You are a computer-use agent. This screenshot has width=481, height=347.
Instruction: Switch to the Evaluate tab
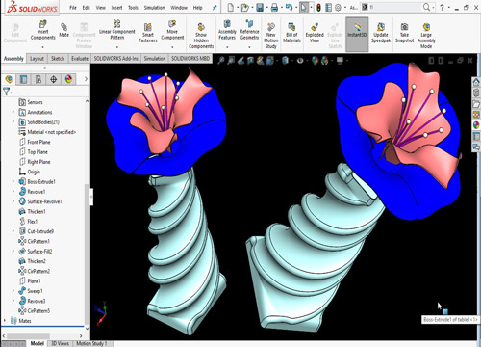coord(80,59)
